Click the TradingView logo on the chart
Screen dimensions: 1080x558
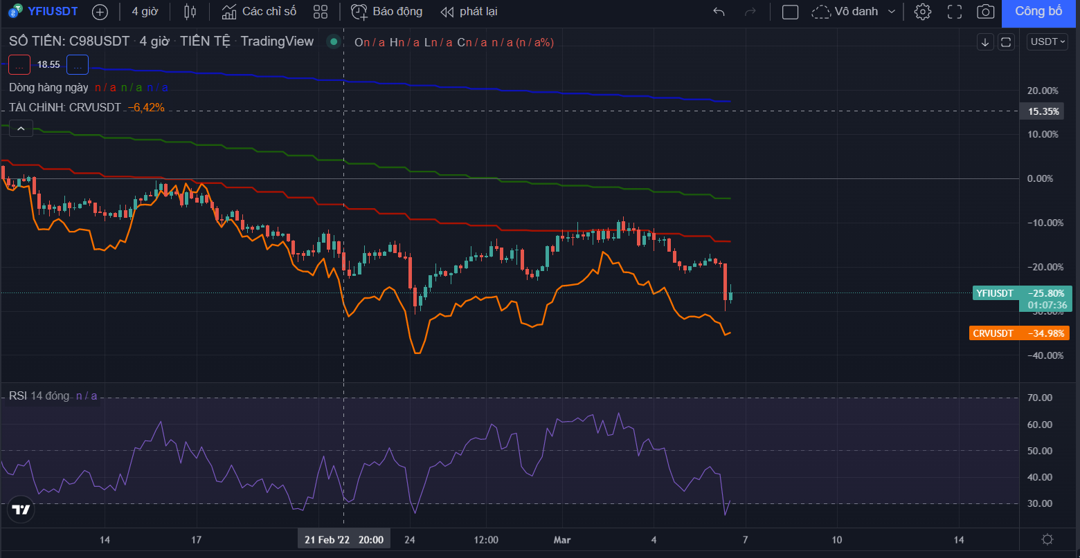[x=21, y=510]
